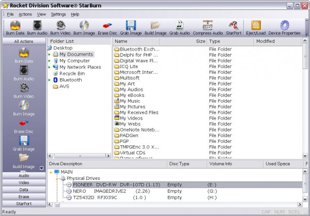Image resolution: width=310 pixels, height=216 pixels.
Task: Click Grab Audio toolbar icon
Action: 179,27
